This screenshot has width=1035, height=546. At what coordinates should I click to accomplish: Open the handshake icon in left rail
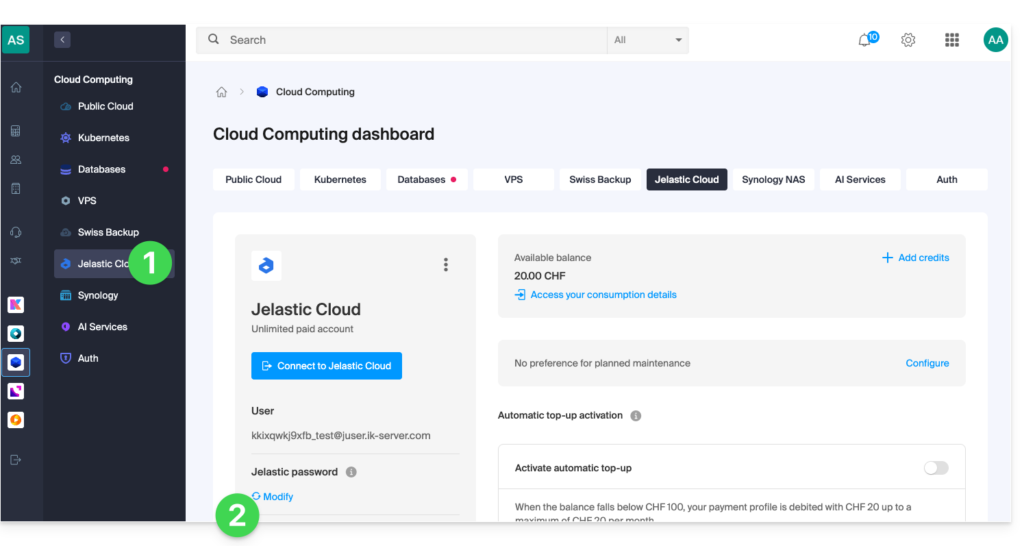16,261
